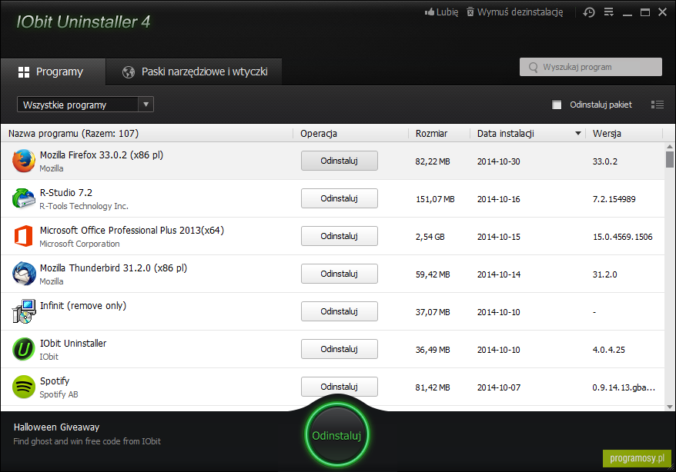Screen dimensions: 676x472
Task: Click the 2014-10-07 install date
Action: coord(498,387)
